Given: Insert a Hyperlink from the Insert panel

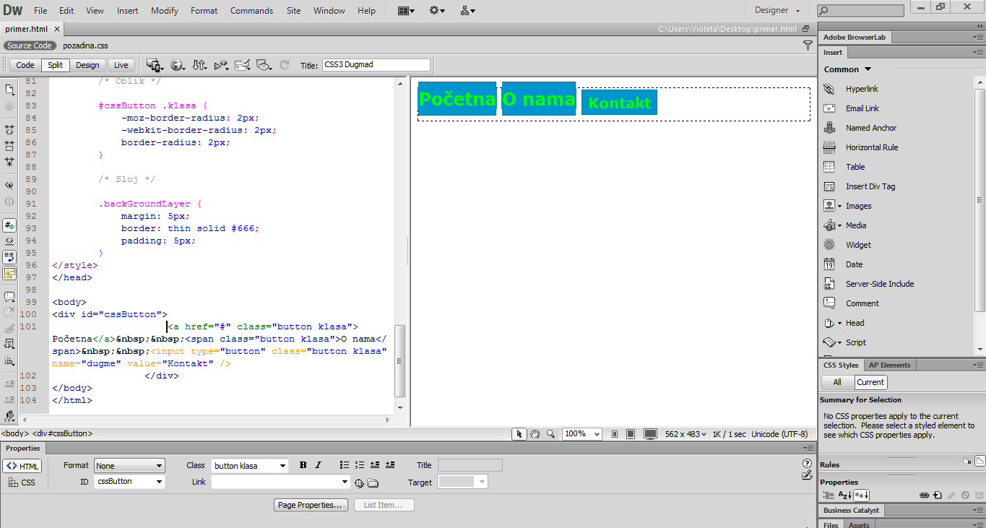Looking at the screenshot, I should click(x=862, y=89).
